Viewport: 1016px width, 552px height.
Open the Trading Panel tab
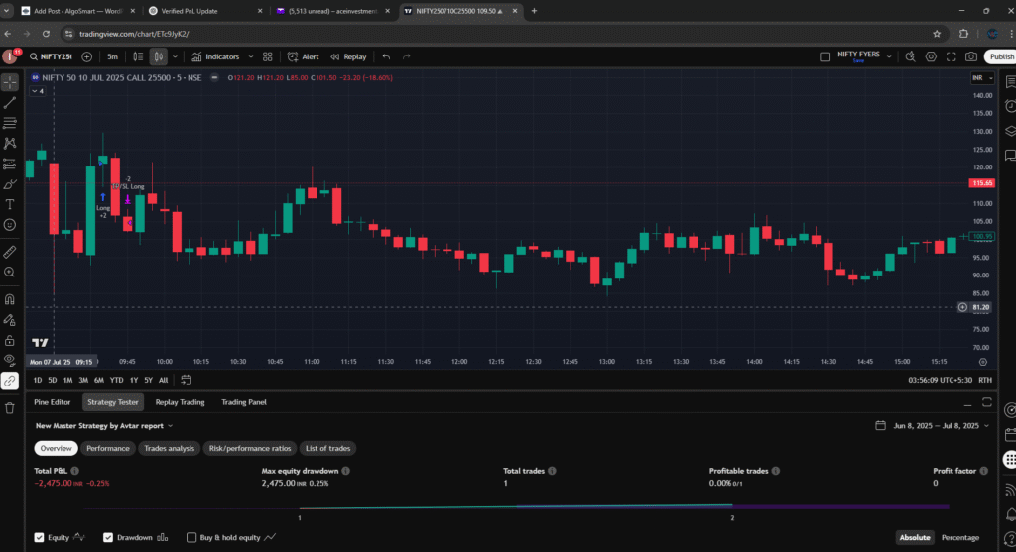pyautogui.click(x=244, y=402)
